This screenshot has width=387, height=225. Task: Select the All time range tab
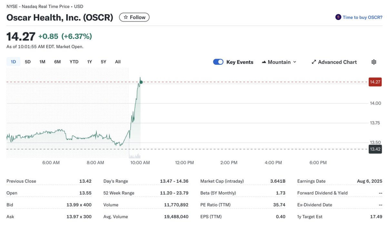[118, 62]
